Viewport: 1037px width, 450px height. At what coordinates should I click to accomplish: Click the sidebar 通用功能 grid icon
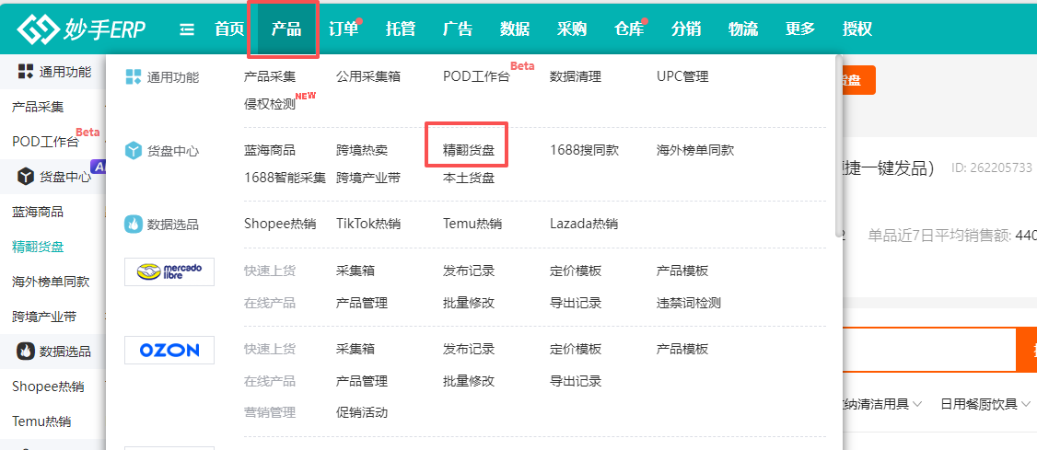(25, 72)
